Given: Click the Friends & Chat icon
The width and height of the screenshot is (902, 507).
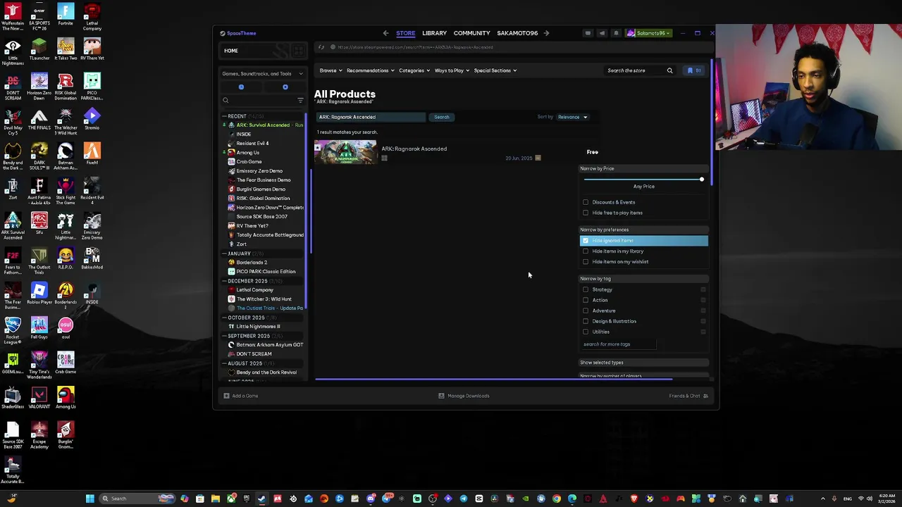Looking at the screenshot, I should [706, 396].
